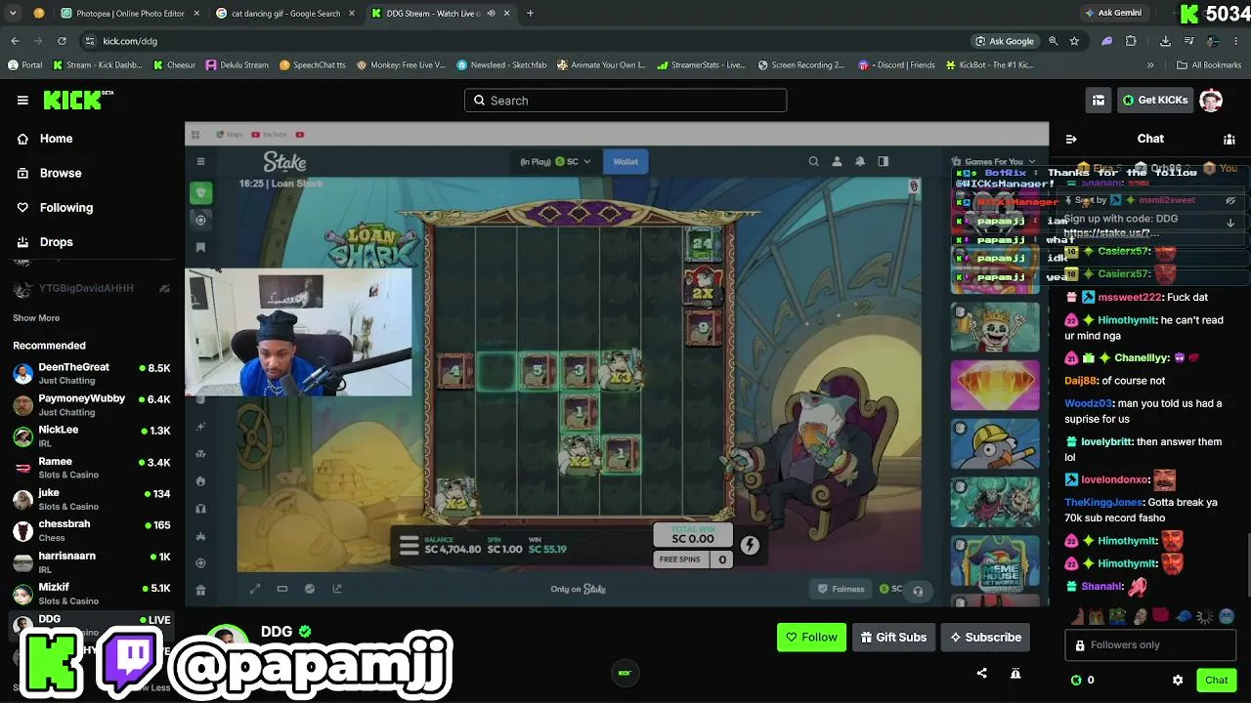
Task: Collapse the chat panel with the arrow icon
Action: pyautogui.click(x=1071, y=139)
